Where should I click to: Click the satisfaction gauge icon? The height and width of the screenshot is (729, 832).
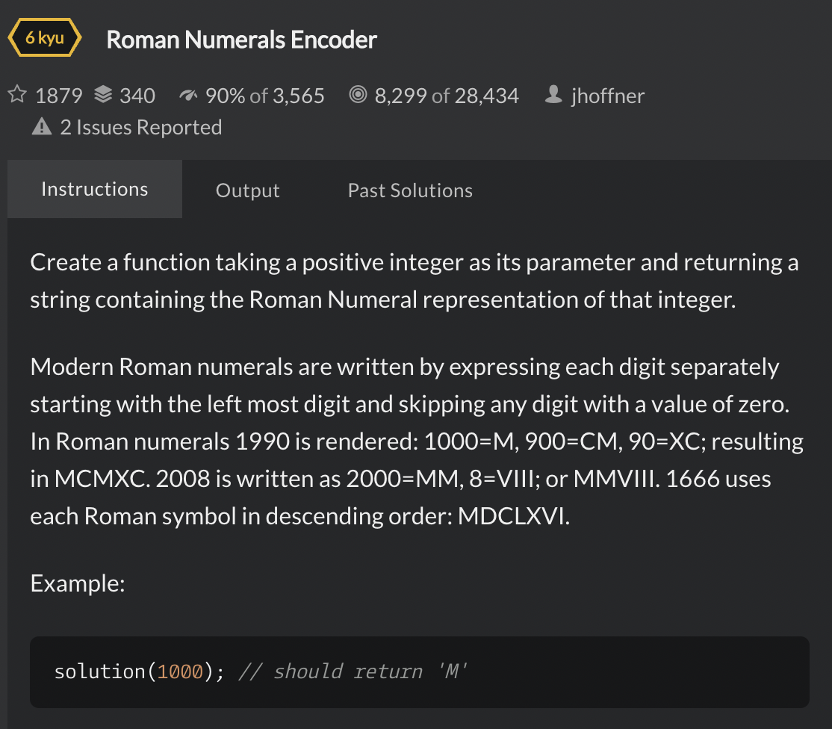[x=188, y=96]
